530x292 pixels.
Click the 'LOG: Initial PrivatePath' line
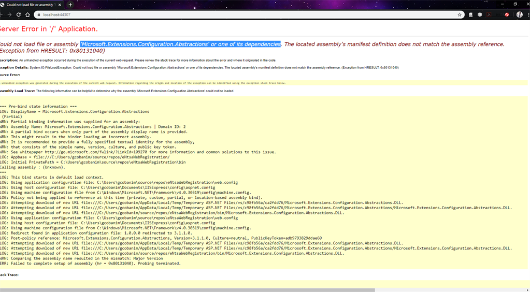tap(93, 162)
